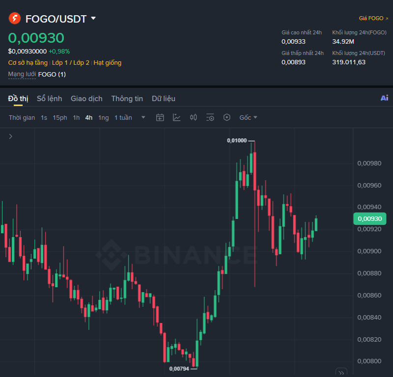
Task: Select the 4h time interval
Action: [x=89, y=118]
